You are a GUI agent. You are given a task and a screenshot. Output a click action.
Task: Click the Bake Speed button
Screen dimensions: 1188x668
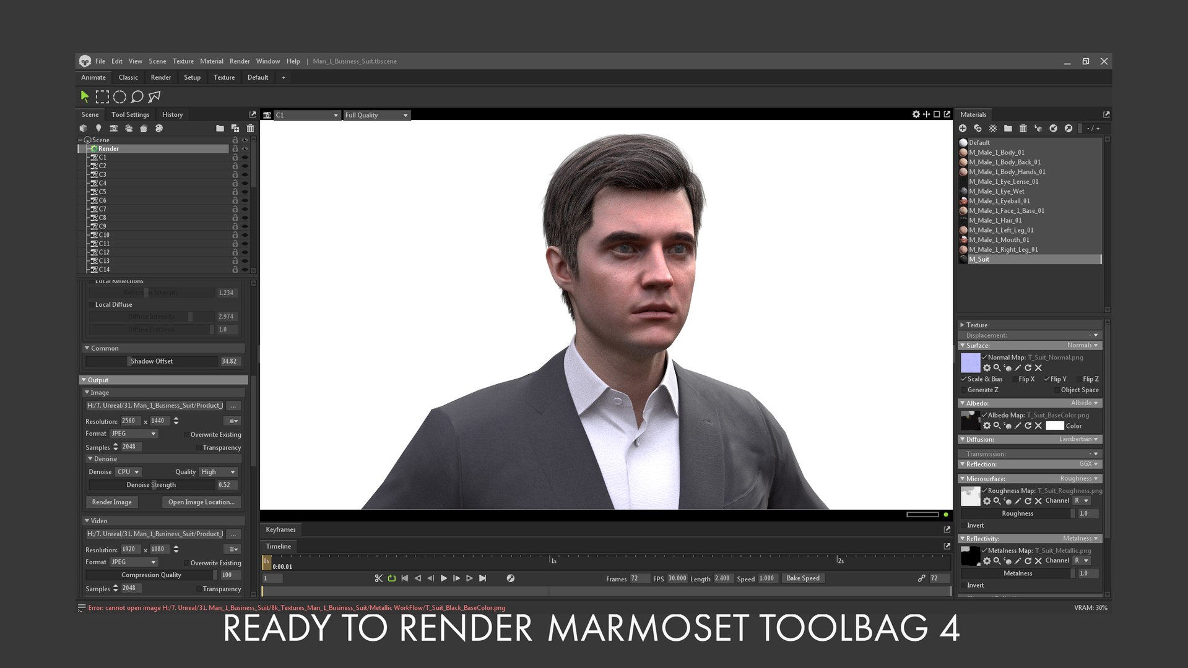point(803,578)
